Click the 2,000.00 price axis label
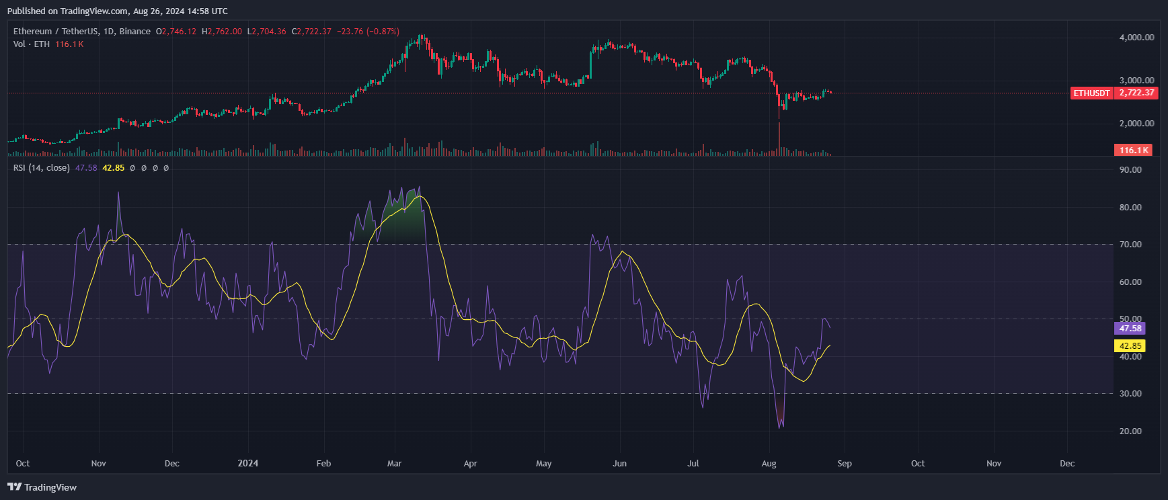 point(1136,124)
